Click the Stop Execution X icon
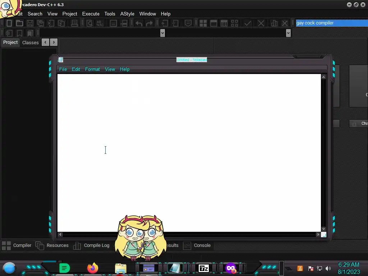368x276 pixels. pyautogui.click(x=261, y=23)
